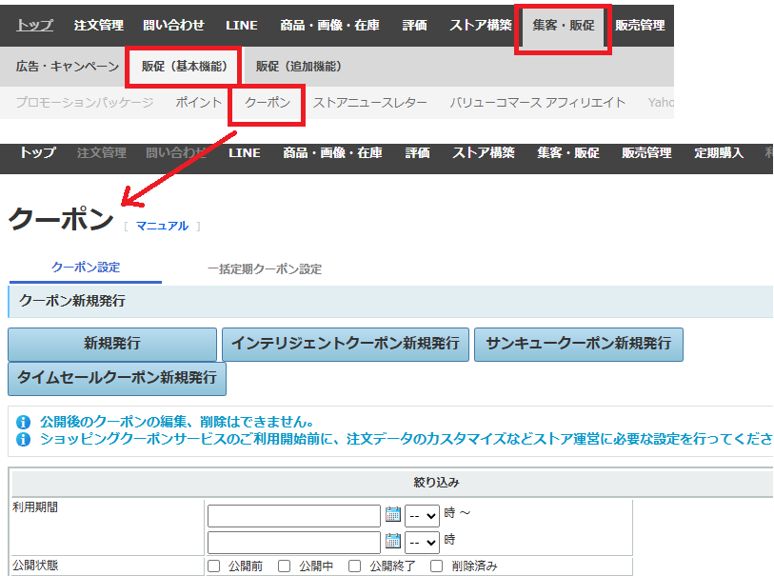The width and height of the screenshot is (774, 576).
Task: Create a タイムセールクーポン新規発行
Action: pyautogui.click(x=117, y=378)
